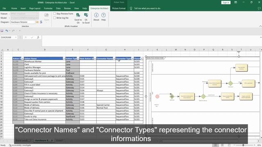Click the icon right of the diagram folder

[41, 22]
